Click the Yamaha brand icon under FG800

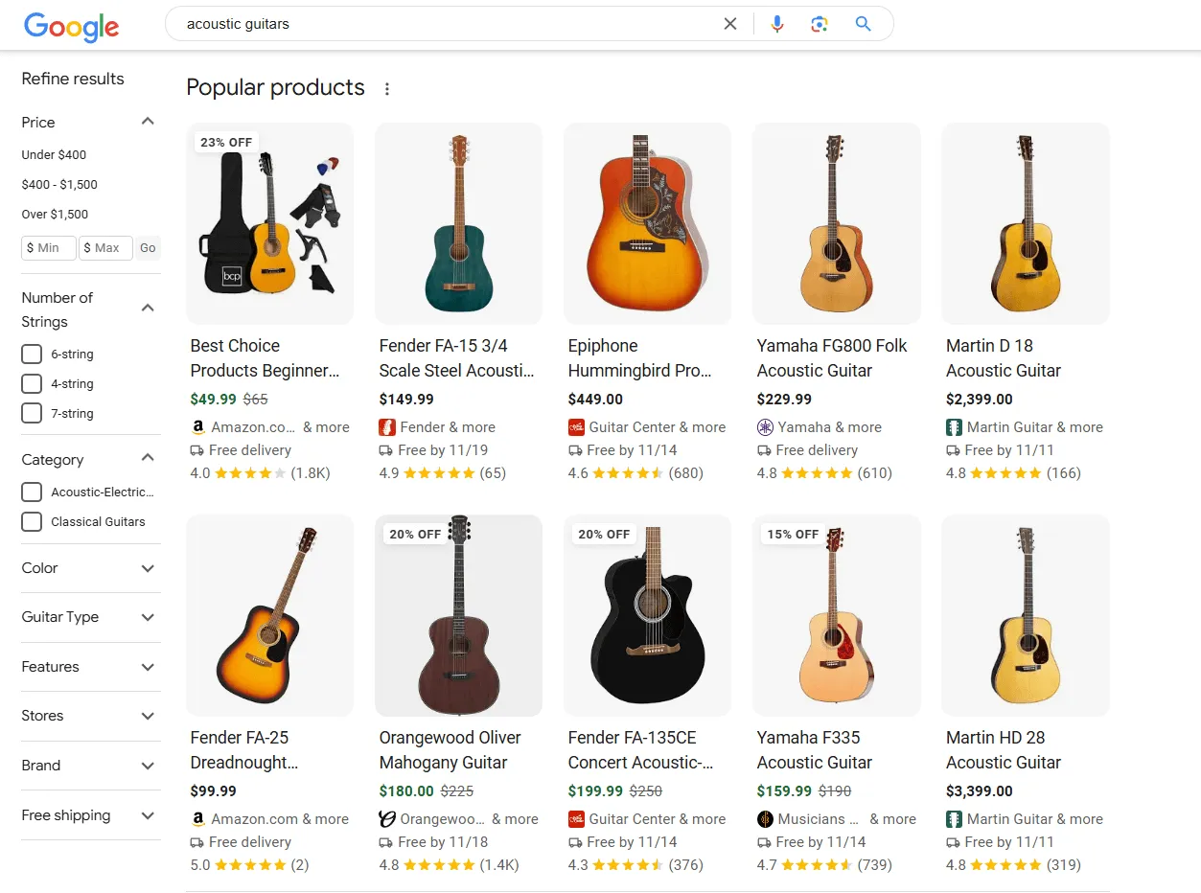click(x=765, y=426)
